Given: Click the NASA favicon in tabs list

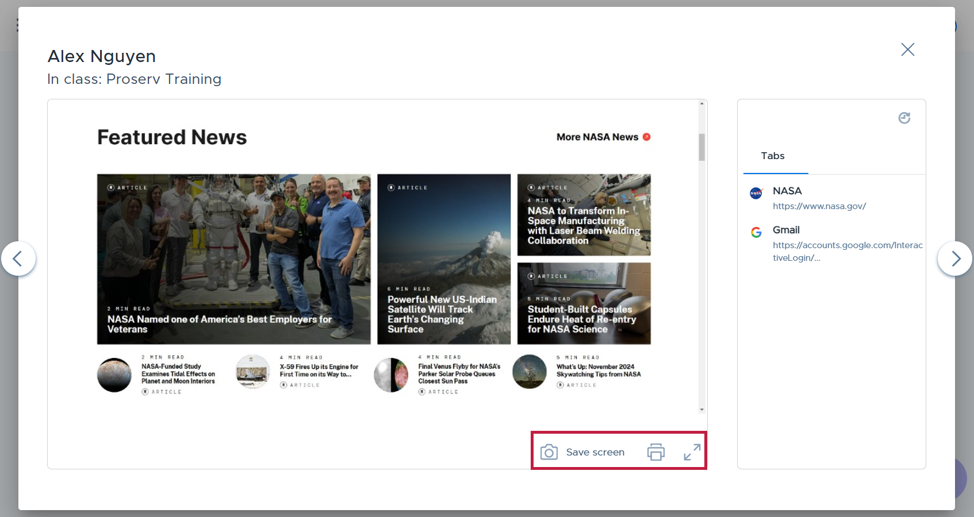Looking at the screenshot, I should click(756, 193).
